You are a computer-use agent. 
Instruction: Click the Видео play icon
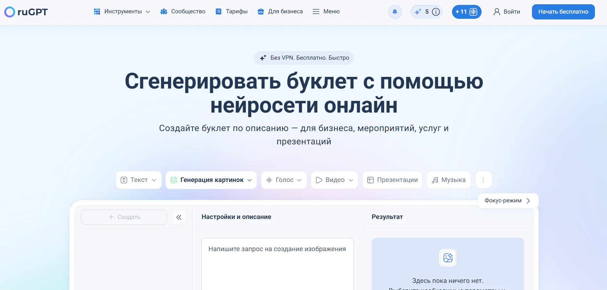pyautogui.click(x=319, y=180)
